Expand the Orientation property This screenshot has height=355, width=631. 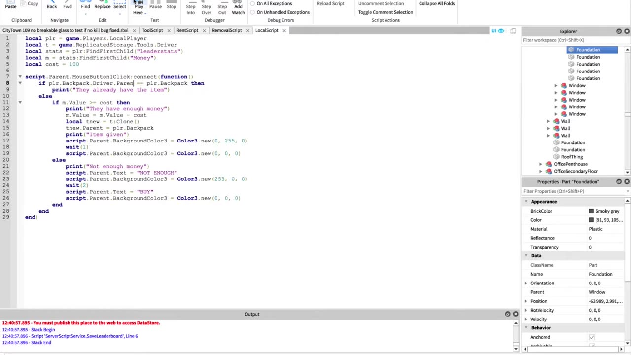click(x=526, y=283)
